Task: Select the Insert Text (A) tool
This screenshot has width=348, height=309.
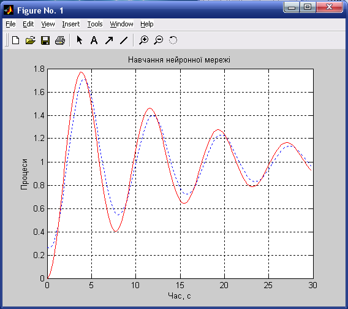Action: tap(94, 40)
